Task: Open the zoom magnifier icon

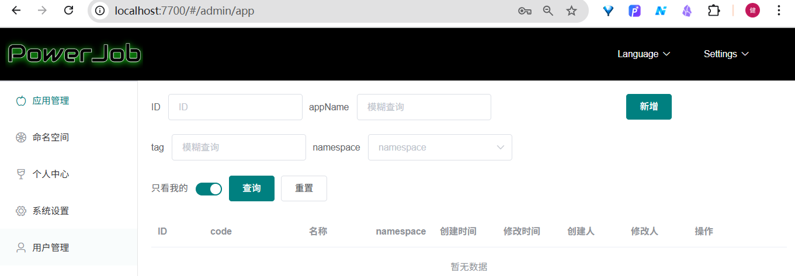Action: coord(548,11)
